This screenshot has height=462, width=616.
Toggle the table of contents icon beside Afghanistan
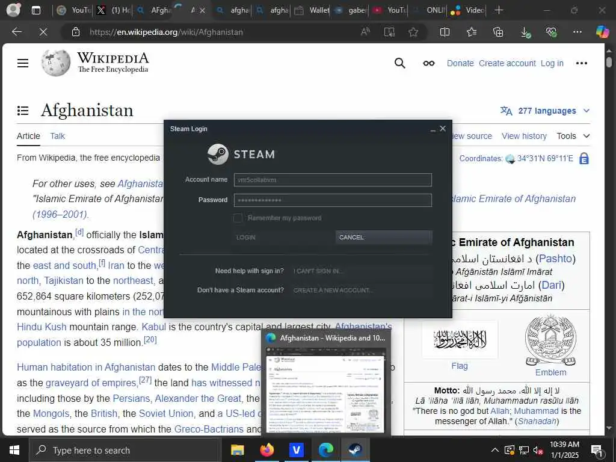click(23, 111)
